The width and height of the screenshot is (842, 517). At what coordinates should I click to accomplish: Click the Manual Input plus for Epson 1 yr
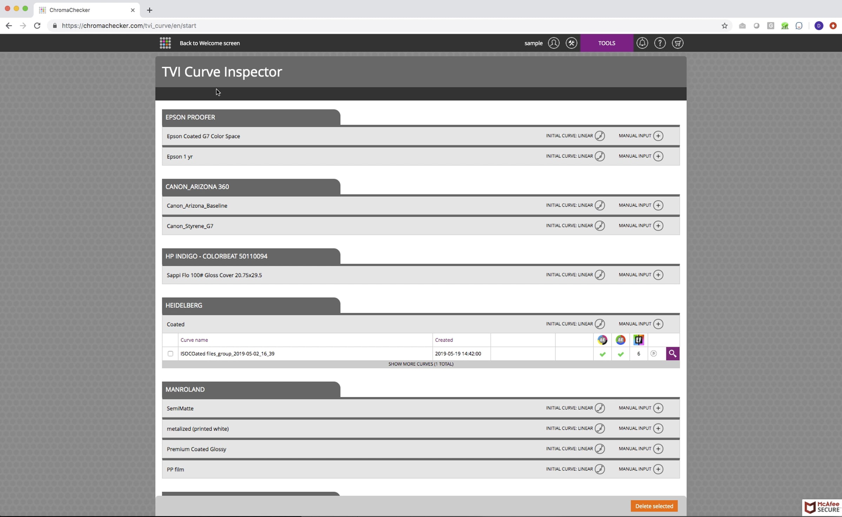click(658, 156)
